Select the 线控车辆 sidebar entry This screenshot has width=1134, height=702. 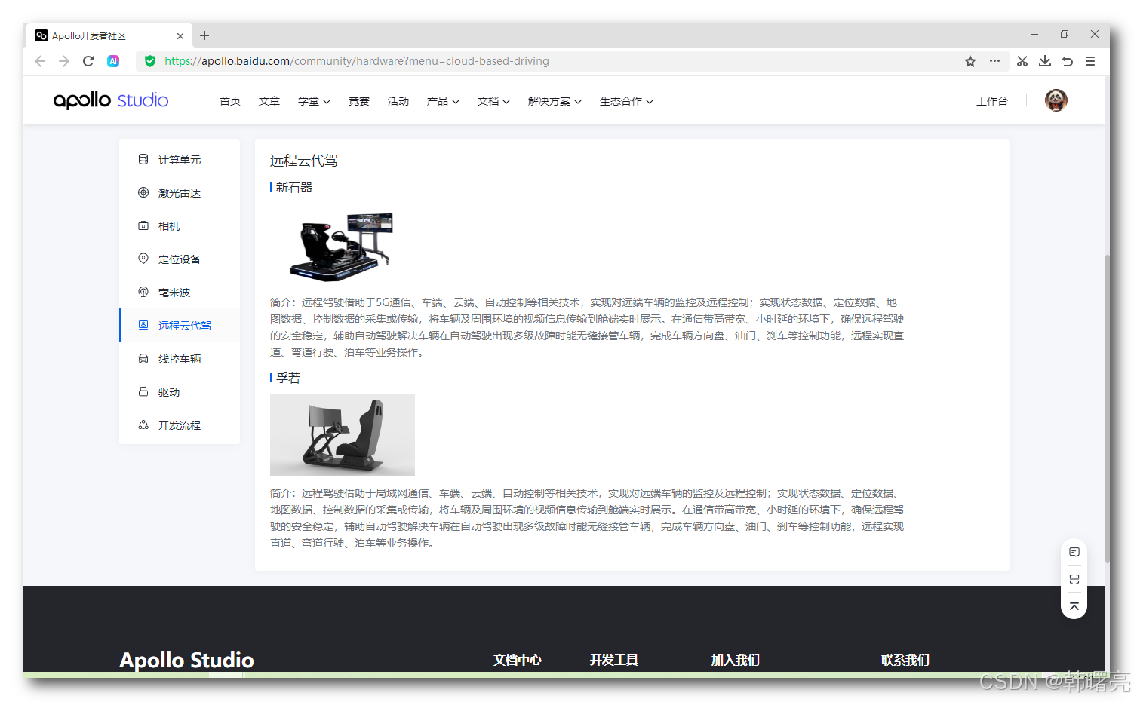(x=180, y=359)
